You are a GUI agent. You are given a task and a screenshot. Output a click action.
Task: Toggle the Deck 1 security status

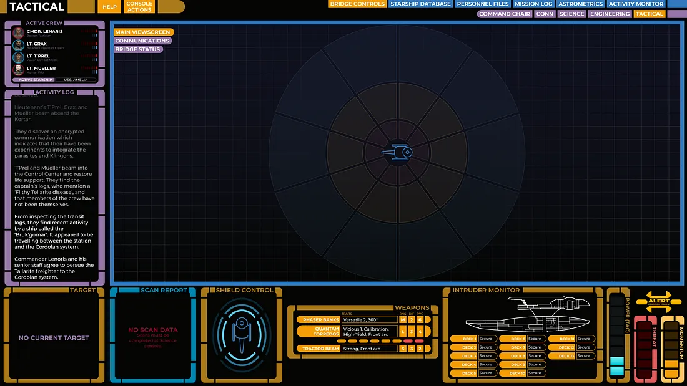coord(487,339)
